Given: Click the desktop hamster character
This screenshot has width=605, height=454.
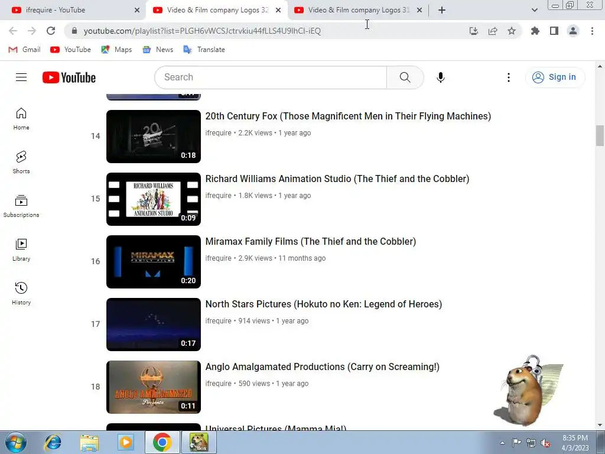Looking at the screenshot, I should pos(528,391).
